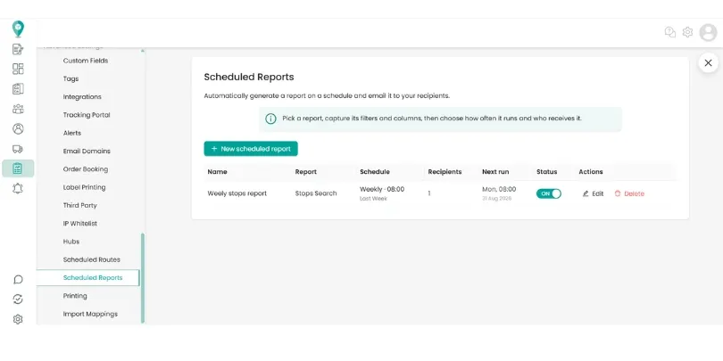Open the delivery truck icon in sidebar

(x=18, y=149)
